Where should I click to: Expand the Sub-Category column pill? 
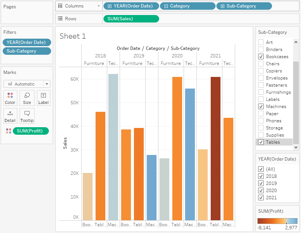222,6
